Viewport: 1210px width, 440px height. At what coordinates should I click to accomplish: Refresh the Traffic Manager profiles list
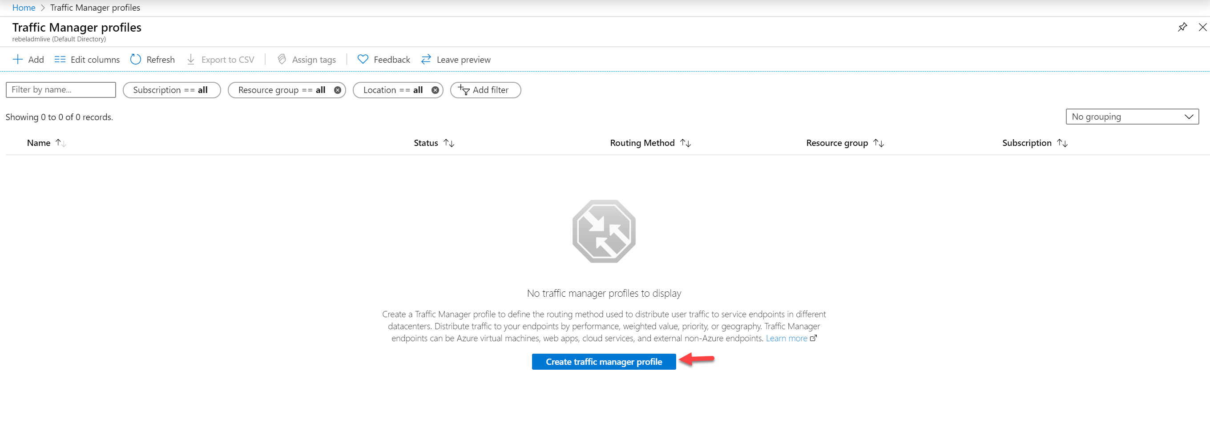coord(152,59)
